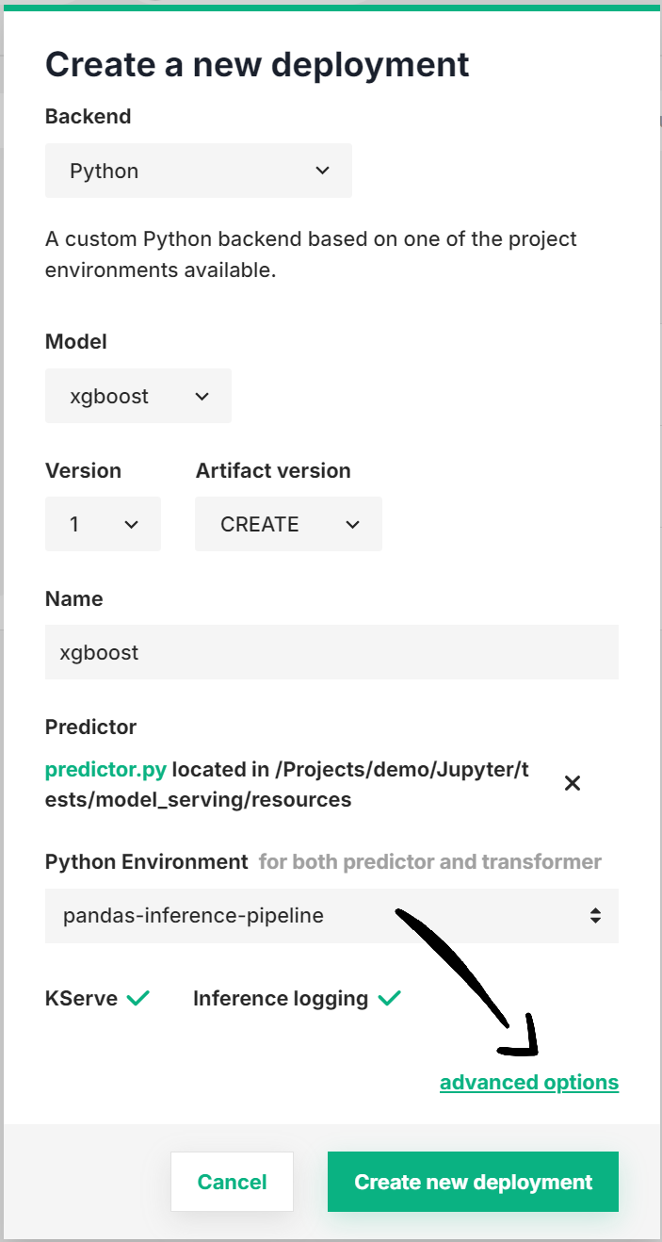Click the Name input field containing xgboost
Image resolution: width=662 pixels, height=1242 pixels.
331,652
